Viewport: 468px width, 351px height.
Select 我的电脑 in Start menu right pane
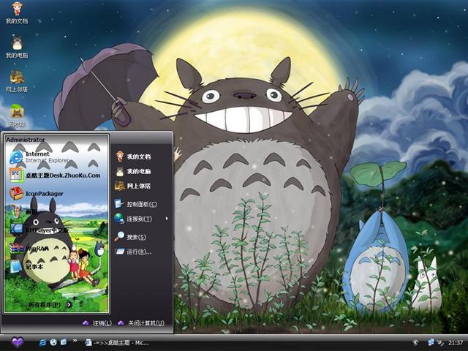tap(133, 171)
